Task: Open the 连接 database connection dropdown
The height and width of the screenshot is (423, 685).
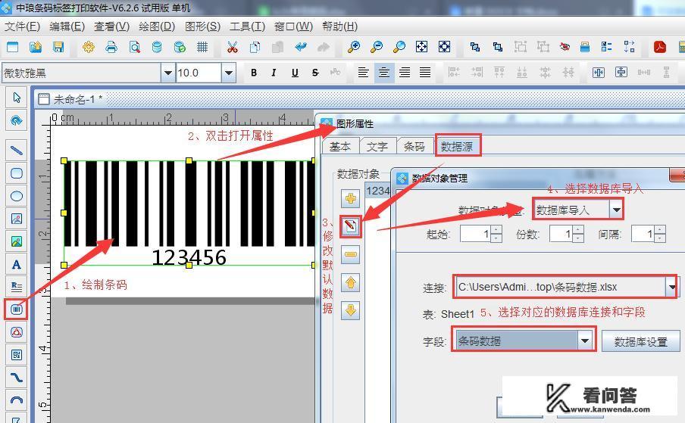Action: (671, 287)
